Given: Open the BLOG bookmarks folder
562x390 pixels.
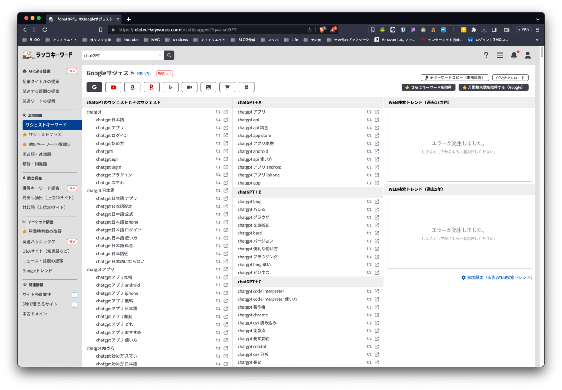Looking at the screenshot, I should [31, 40].
